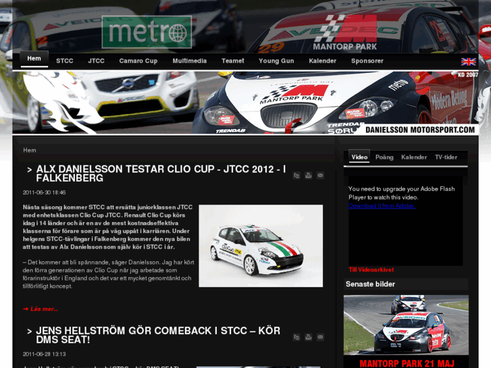The image size is (491, 368).
Task: Click the print icon for the Jens Hellström article
Action: (x=309, y=337)
